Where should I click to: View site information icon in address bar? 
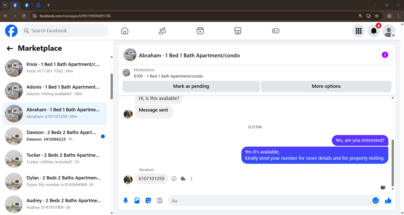pos(35,16)
